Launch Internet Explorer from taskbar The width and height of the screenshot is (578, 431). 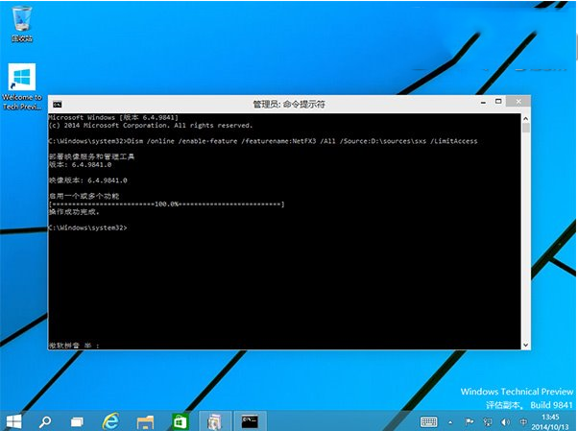click(x=110, y=421)
